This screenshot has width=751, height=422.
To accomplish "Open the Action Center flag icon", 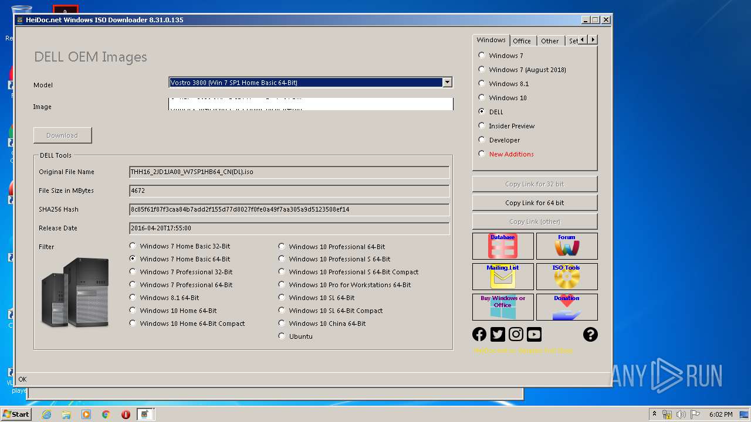I will pos(696,414).
